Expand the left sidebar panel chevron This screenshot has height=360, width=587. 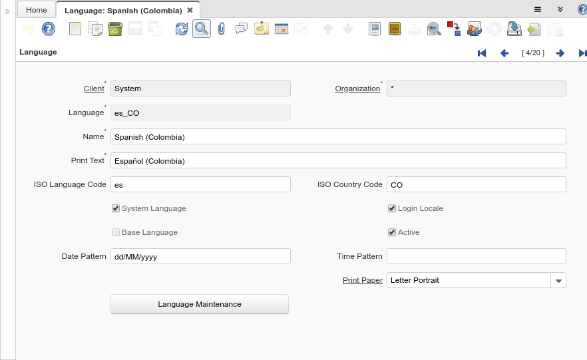click(x=7, y=11)
